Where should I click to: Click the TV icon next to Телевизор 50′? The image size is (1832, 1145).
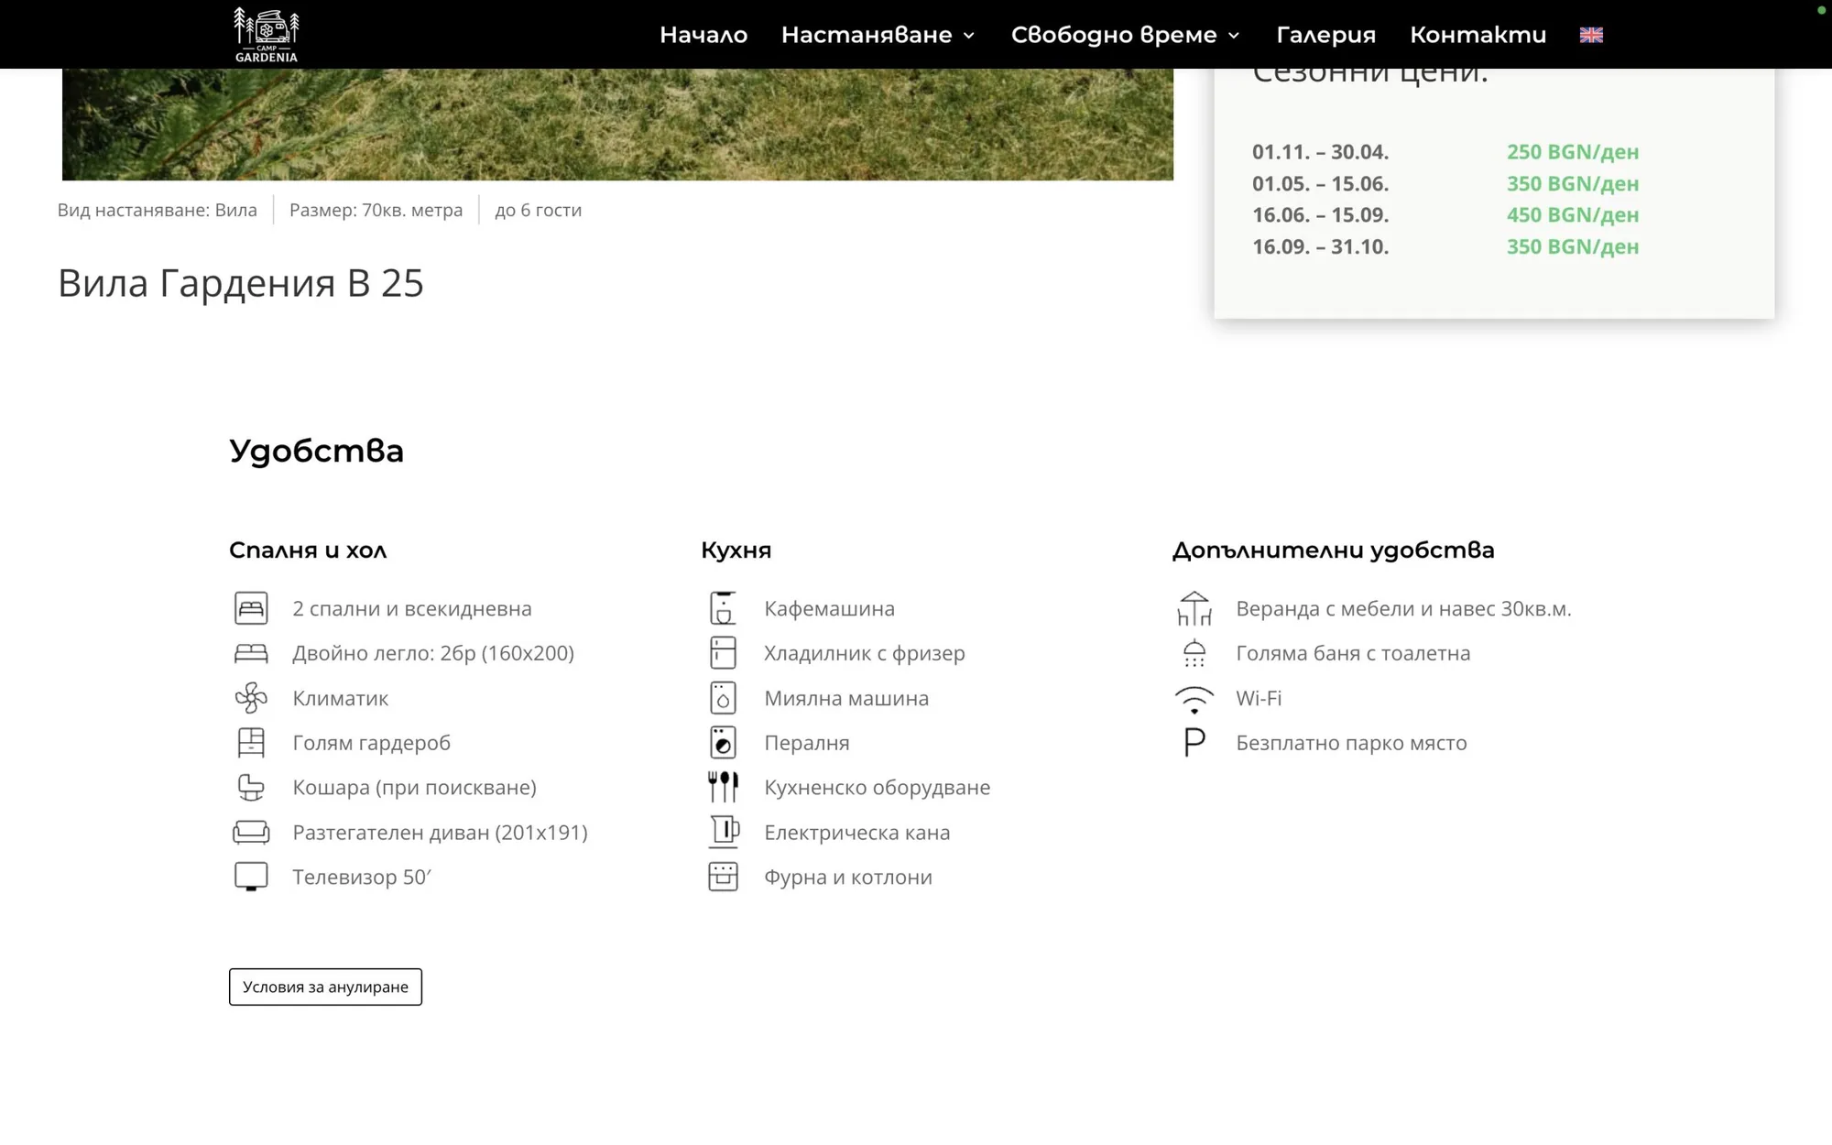(x=251, y=877)
